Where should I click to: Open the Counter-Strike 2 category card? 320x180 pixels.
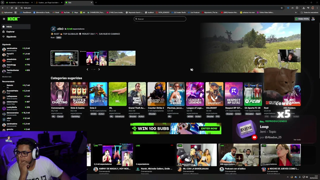(156, 94)
